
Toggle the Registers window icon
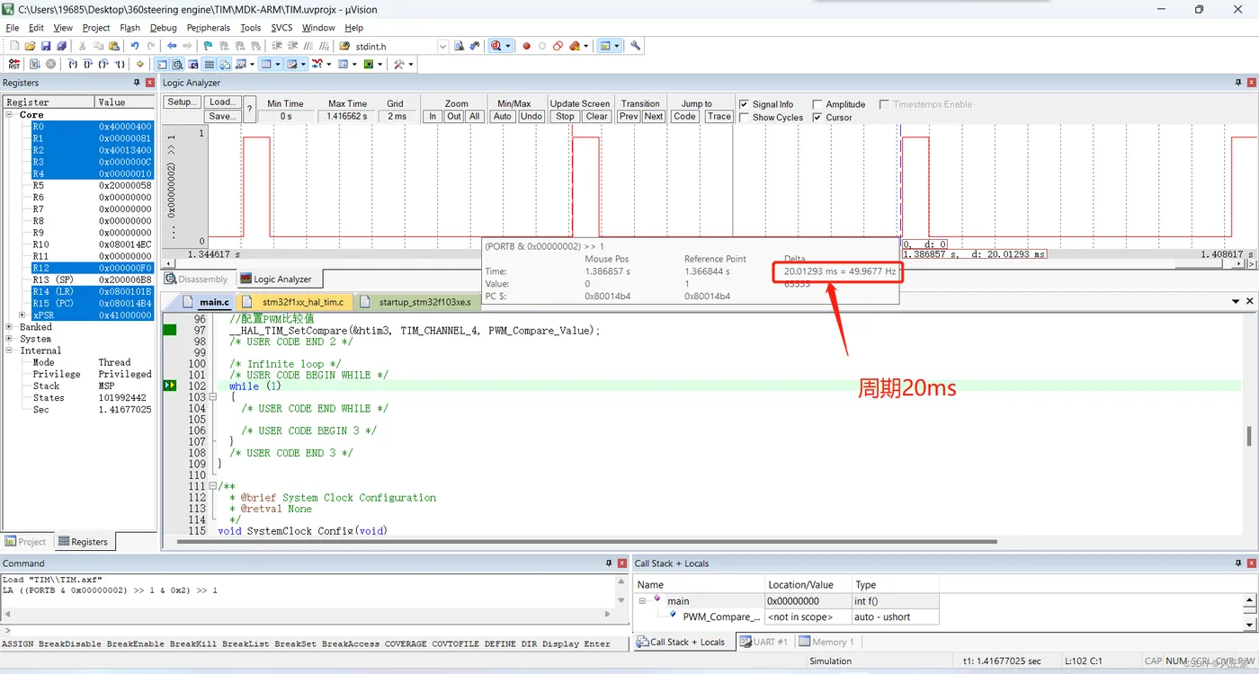click(209, 65)
